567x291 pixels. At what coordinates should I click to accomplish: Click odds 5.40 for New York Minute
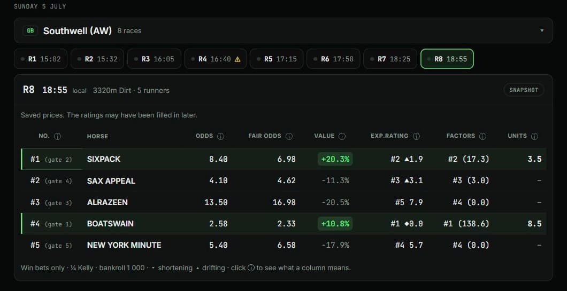click(218, 245)
